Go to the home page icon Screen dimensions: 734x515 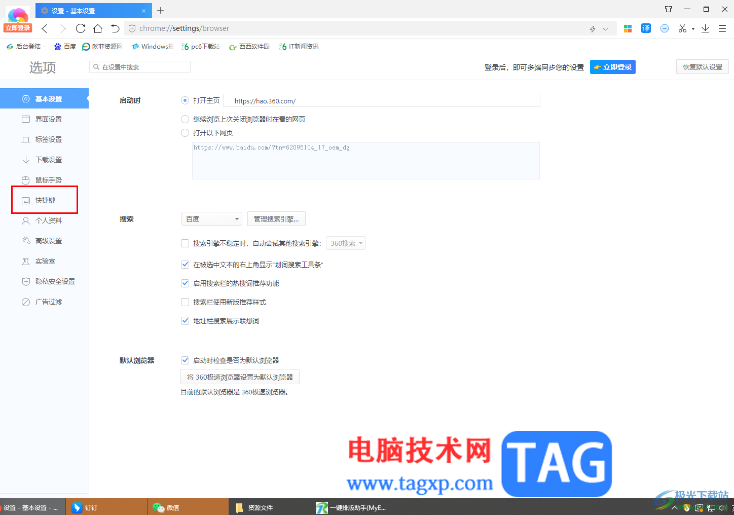[98, 28]
